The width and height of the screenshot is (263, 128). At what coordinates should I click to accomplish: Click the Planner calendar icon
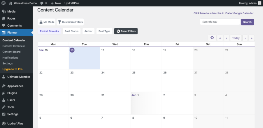pos(4,32)
